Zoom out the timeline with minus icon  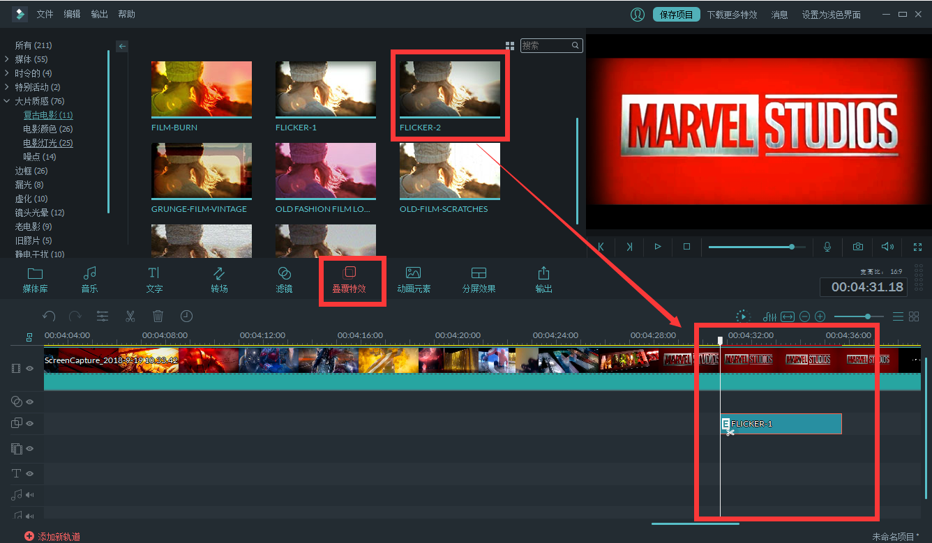coord(804,316)
